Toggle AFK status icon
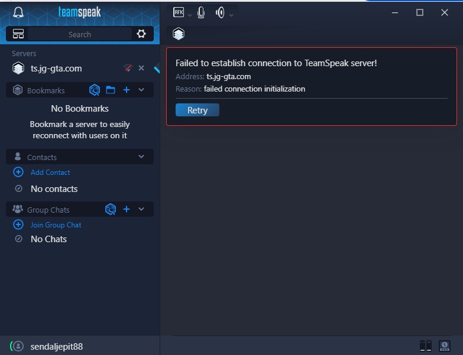The width and height of the screenshot is (463, 355). point(179,12)
